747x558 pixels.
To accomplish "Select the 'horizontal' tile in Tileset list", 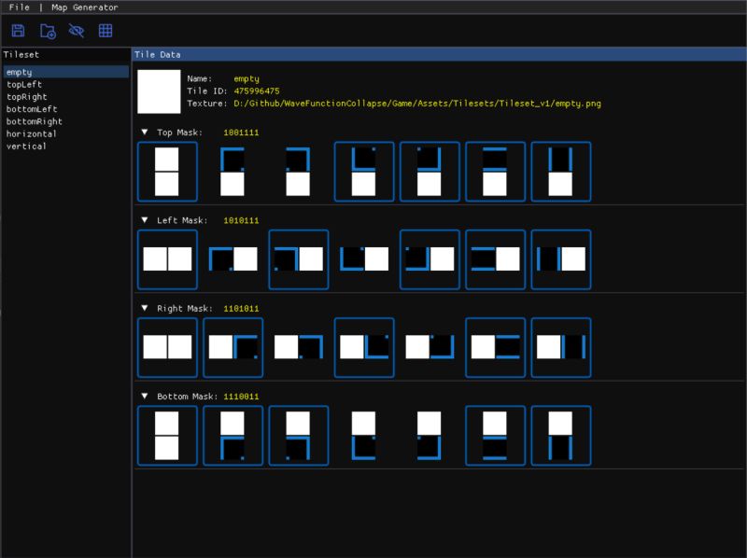I will [65, 133].
